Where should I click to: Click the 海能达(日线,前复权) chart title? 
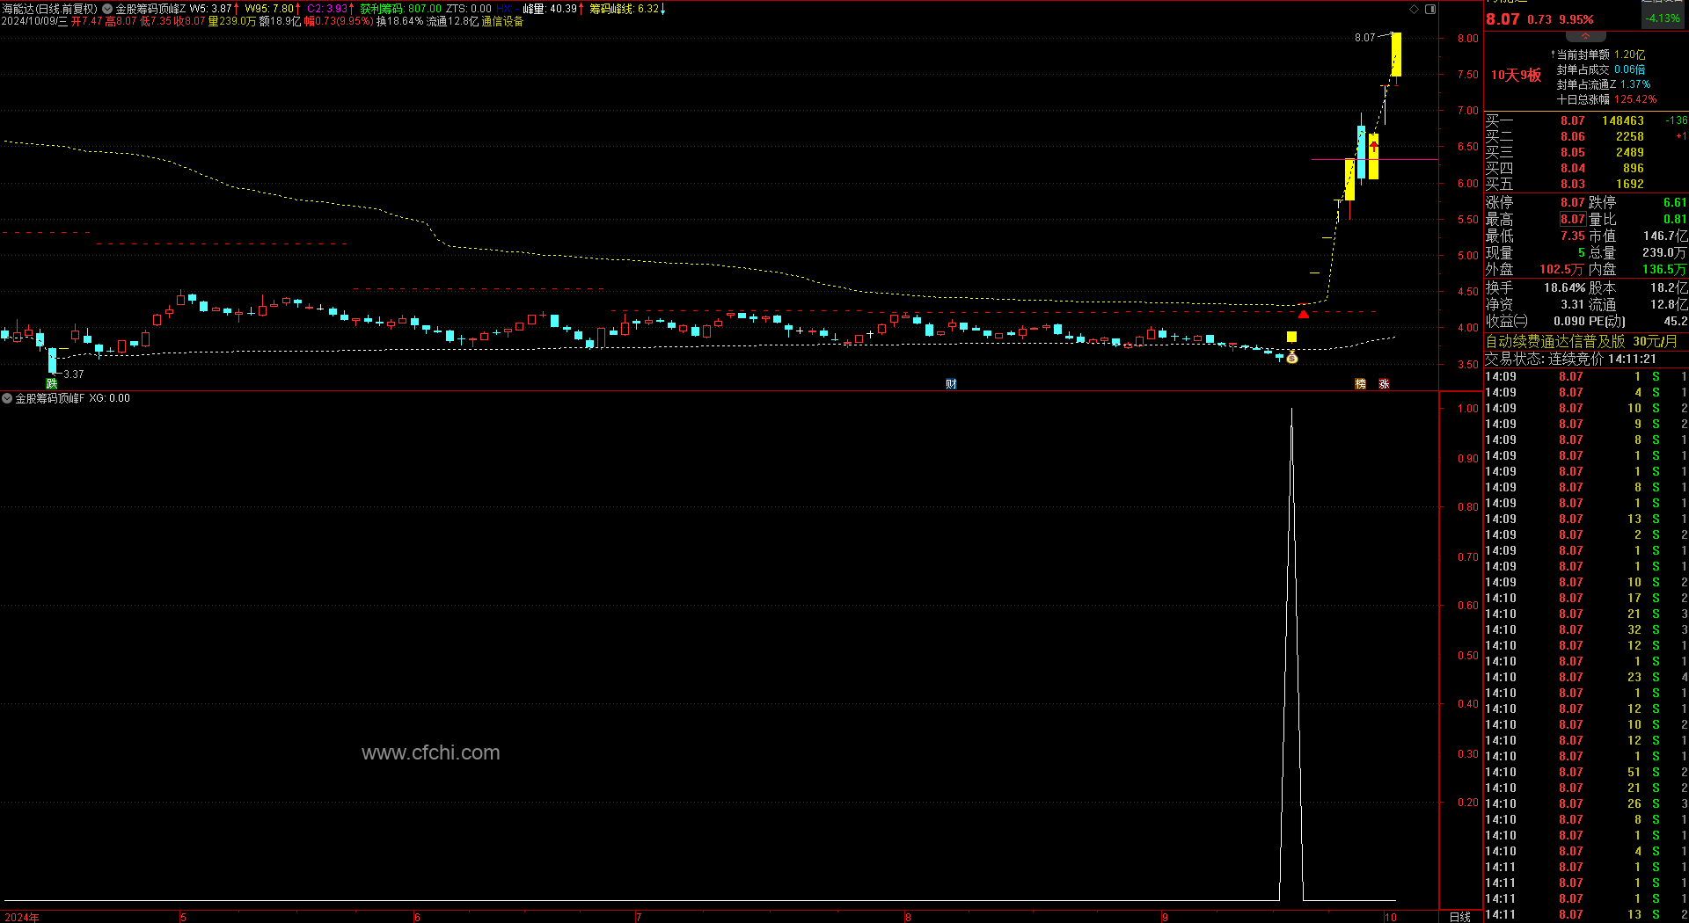click(50, 9)
